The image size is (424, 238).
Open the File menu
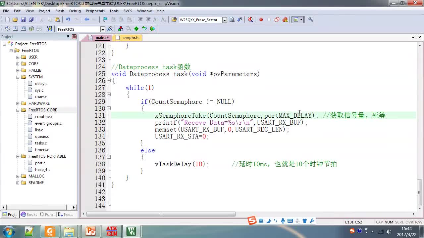[6, 11]
